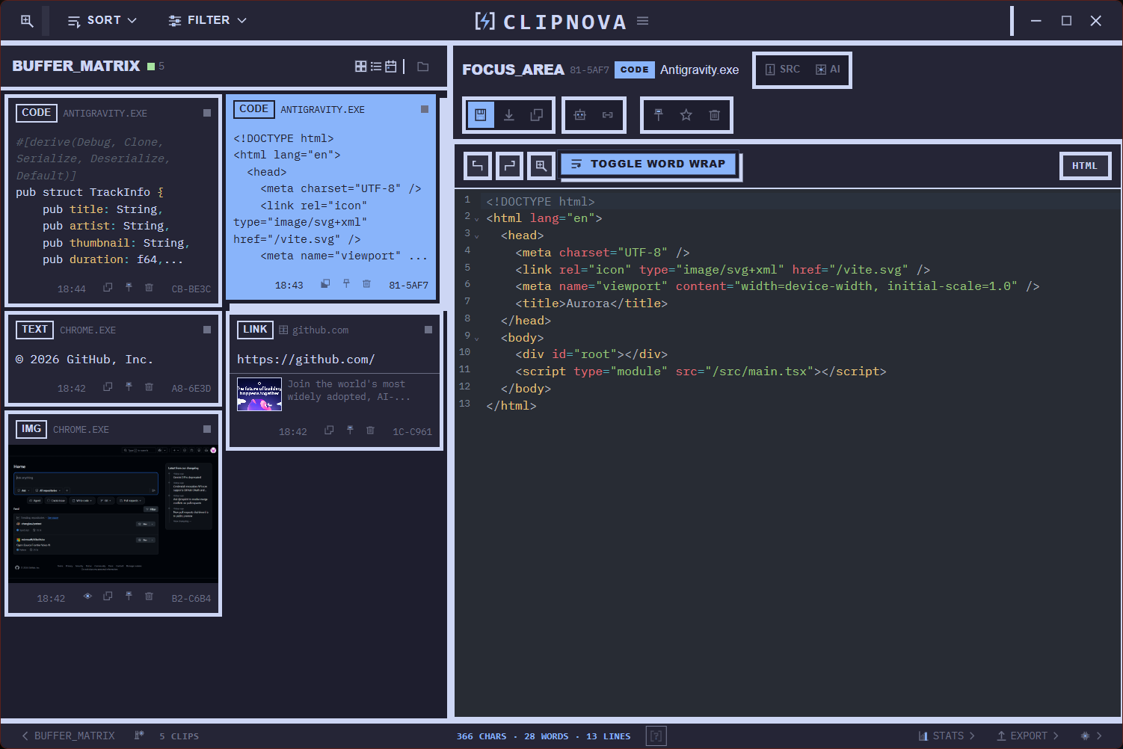Open the SORT dropdown
Screen dimensions: 1123x749
click(102, 21)
